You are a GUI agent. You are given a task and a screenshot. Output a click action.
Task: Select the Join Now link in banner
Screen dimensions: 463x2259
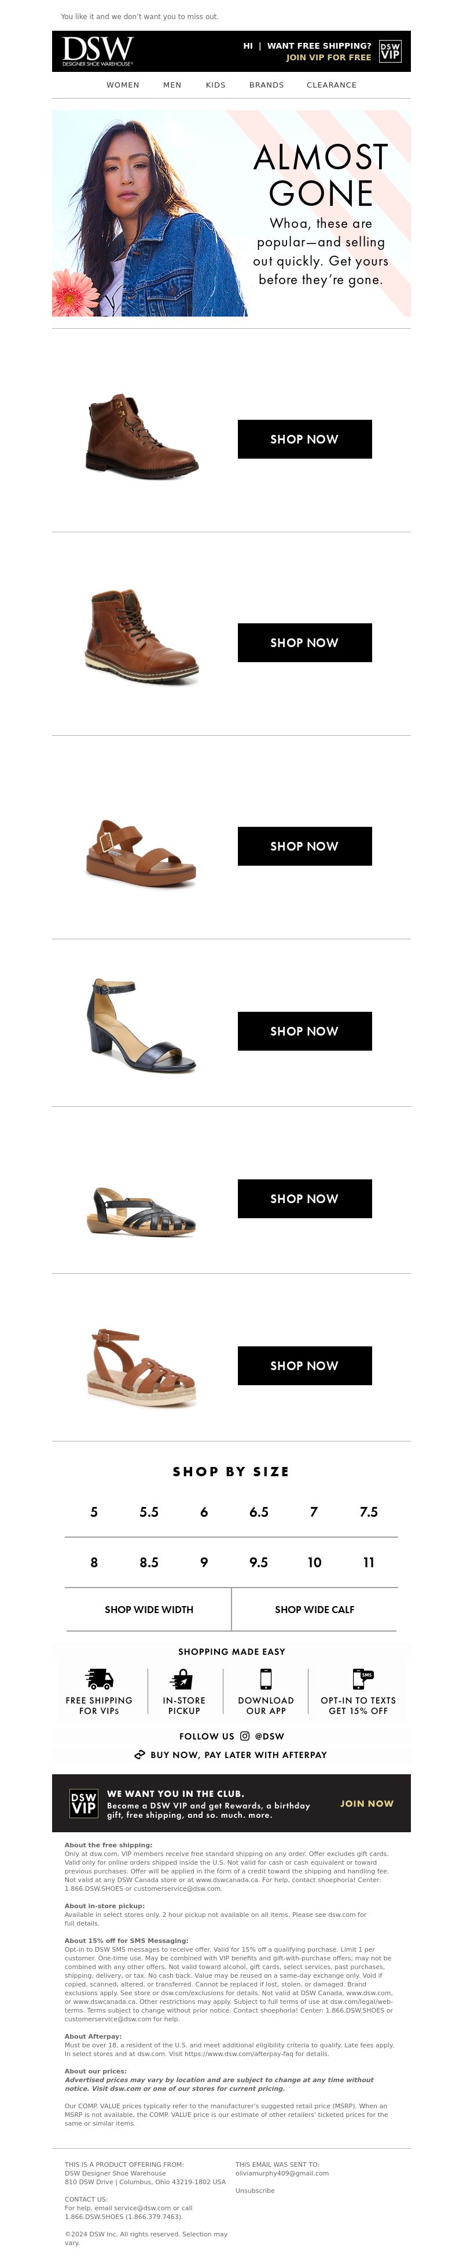tap(367, 1803)
